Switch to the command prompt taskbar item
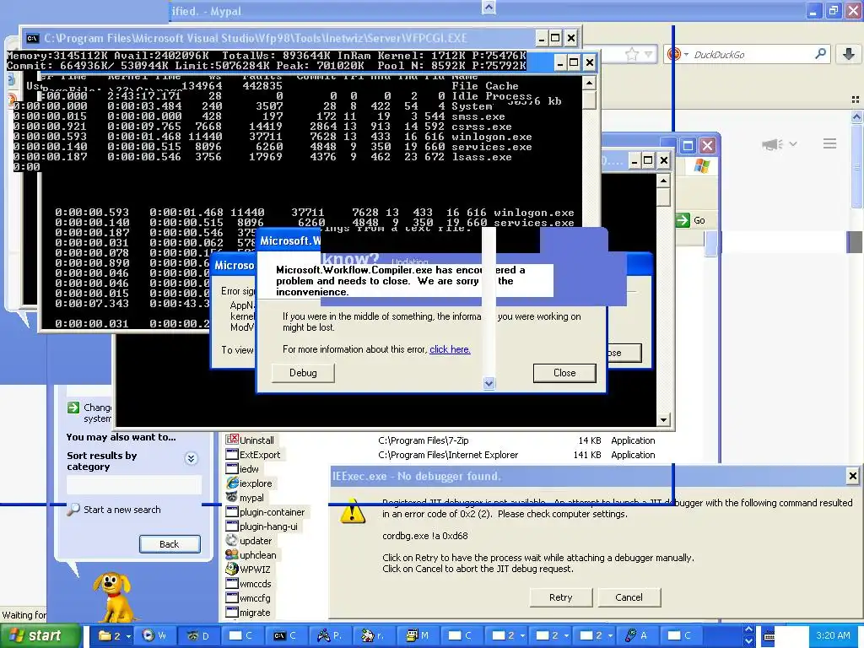864x648 pixels. point(287,636)
